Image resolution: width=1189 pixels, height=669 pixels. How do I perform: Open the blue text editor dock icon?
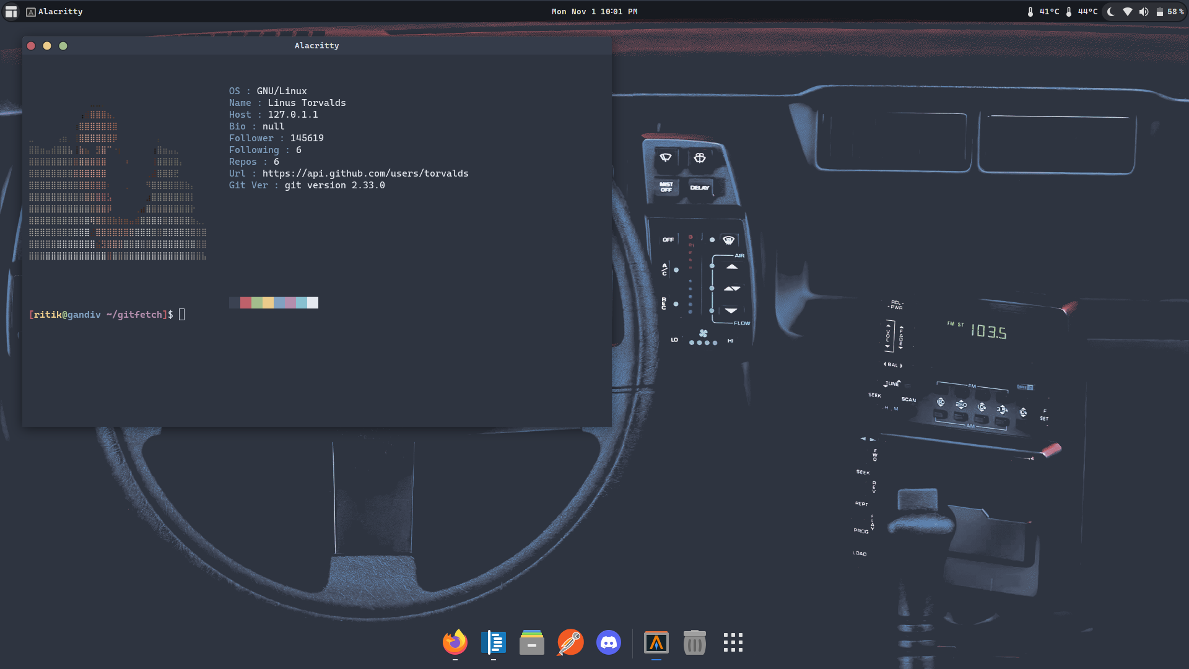point(494,642)
